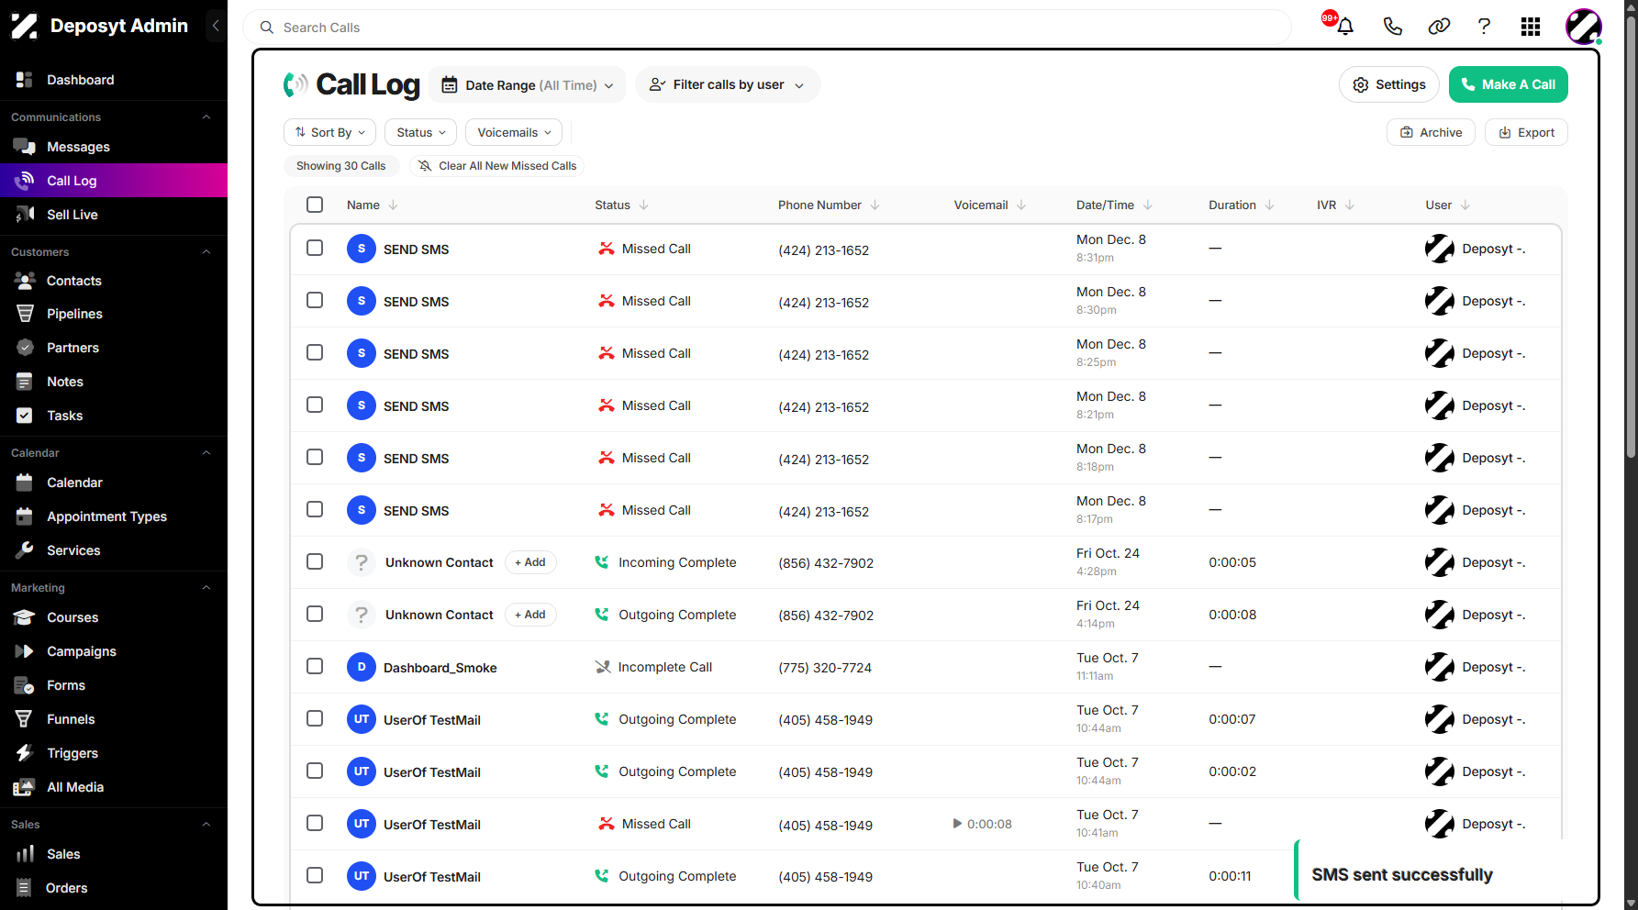Select the 8:17pm missed call checkbox
The height and width of the screenshot is (910, 1638).
(x=315, y=509)
